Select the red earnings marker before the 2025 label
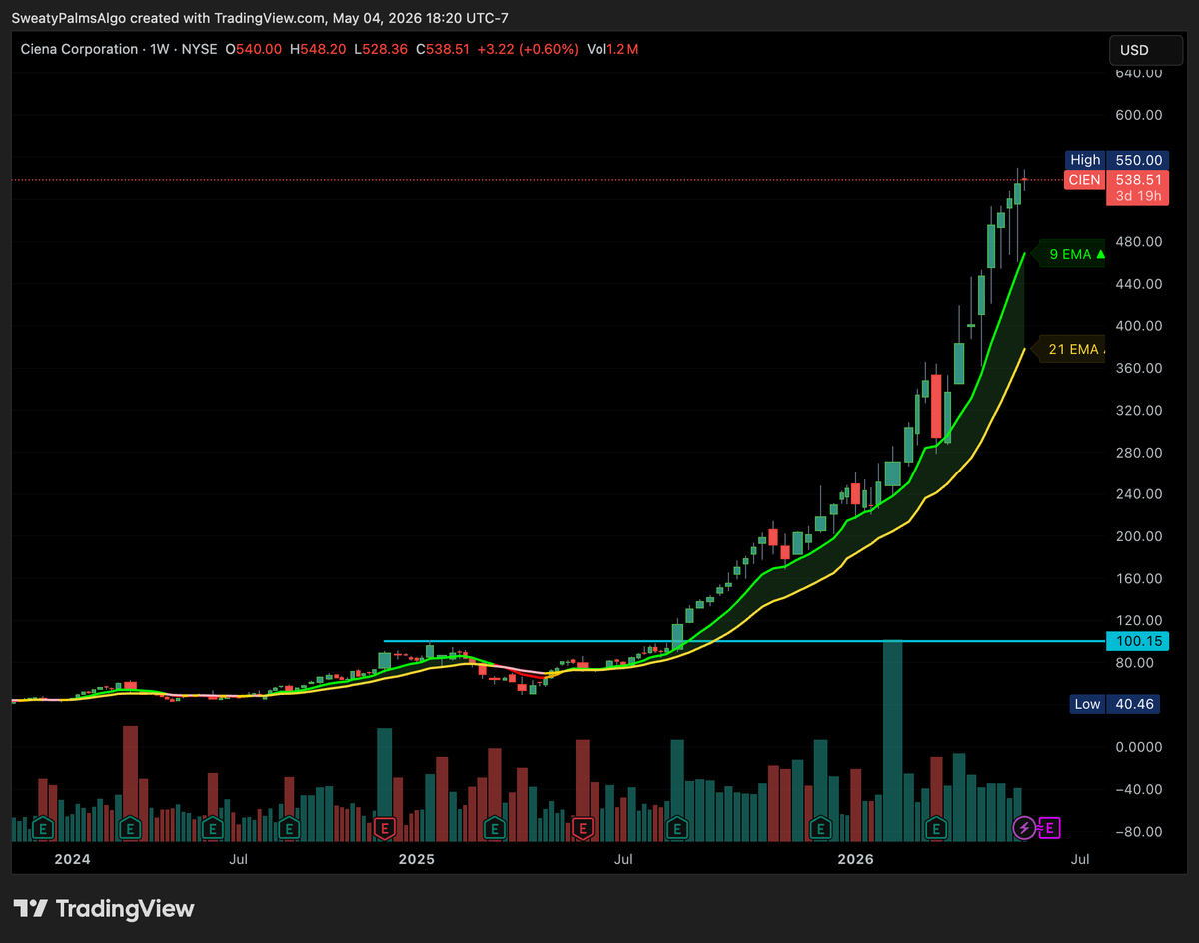The height and width of the screenshot is (943, 1199). coord(384,827)
